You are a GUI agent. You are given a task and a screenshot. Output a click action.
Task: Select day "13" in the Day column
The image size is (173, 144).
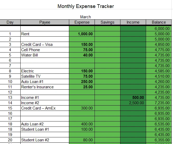pos(10,98)
